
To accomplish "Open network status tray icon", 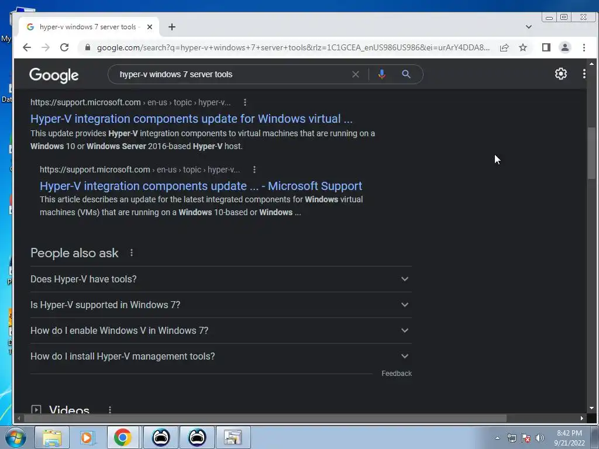I will [x=511, y=438].
